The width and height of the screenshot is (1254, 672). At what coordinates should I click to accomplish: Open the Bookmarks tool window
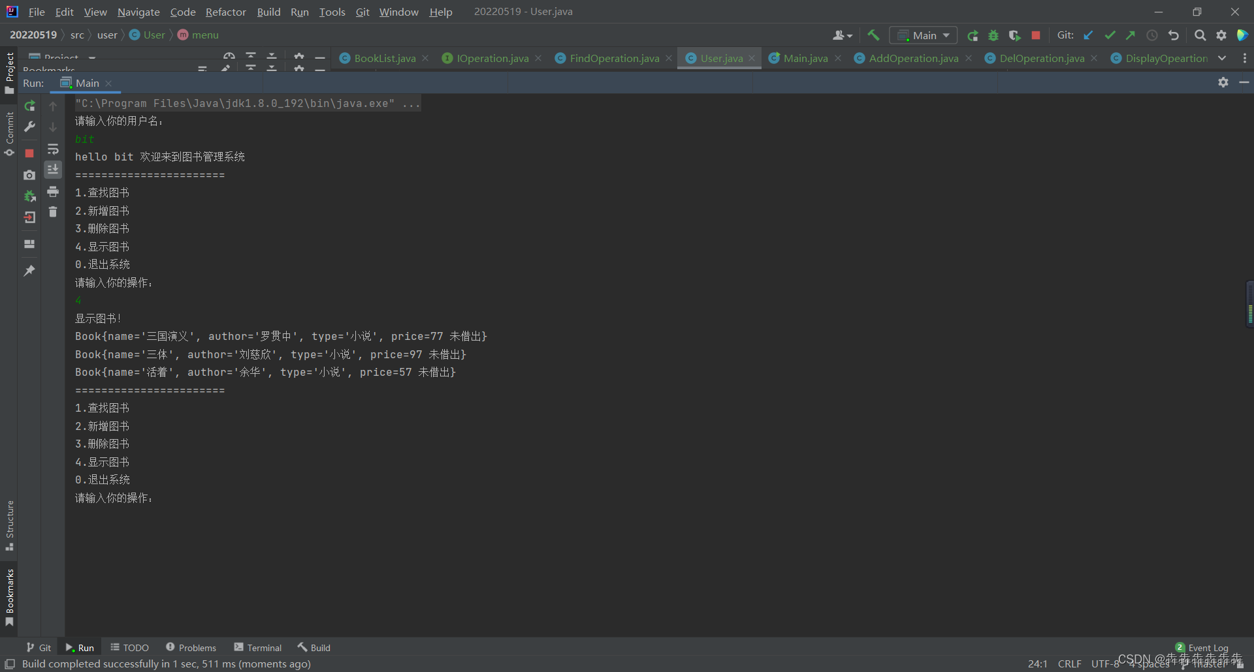point(9,597)
